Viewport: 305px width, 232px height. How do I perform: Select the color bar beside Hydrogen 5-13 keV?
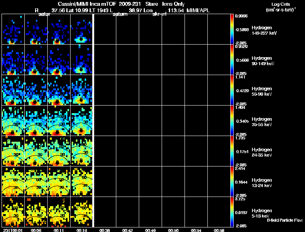click(x=232, y=212)
